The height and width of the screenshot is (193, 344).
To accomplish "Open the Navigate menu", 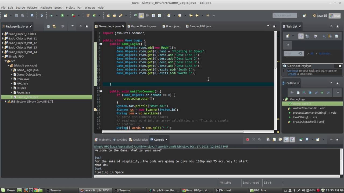I will click(46, 8).
